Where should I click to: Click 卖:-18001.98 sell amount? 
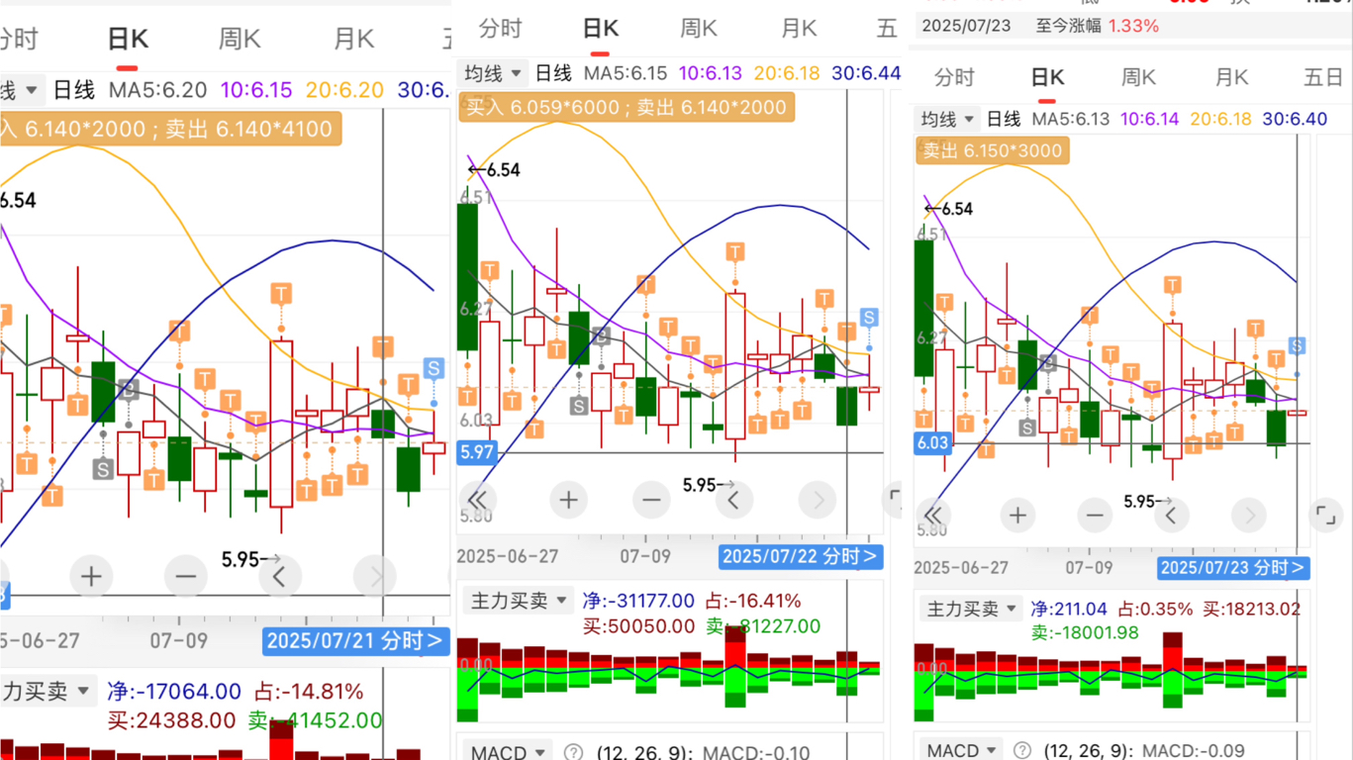coord(1085,632)
